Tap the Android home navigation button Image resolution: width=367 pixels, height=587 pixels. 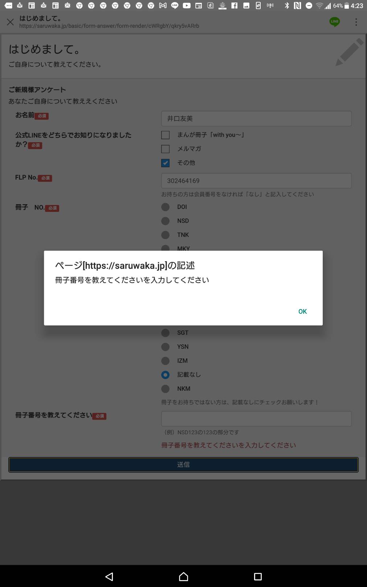[x=184, y=576]
